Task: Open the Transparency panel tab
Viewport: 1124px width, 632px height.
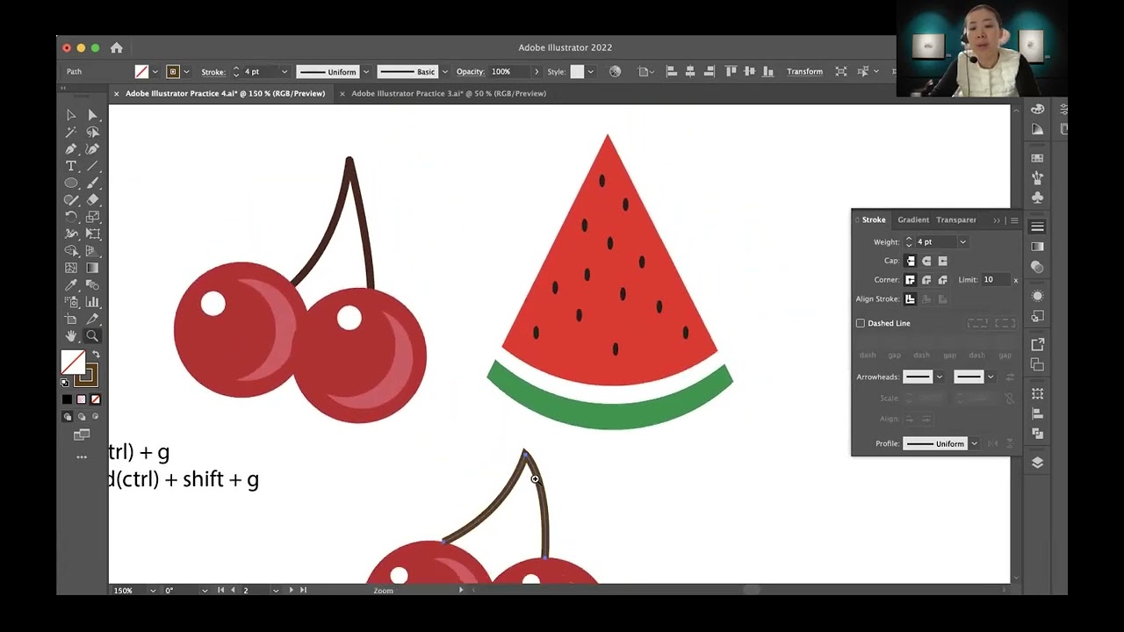Action: [x=956, y=219]
